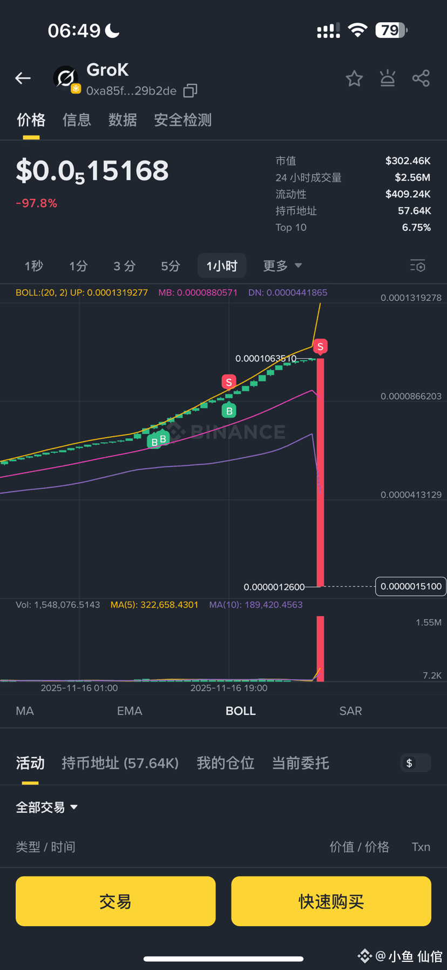Tap the 价值 / 价格 column header
Viewport: 447px width, 970px height.
(360, 847)
